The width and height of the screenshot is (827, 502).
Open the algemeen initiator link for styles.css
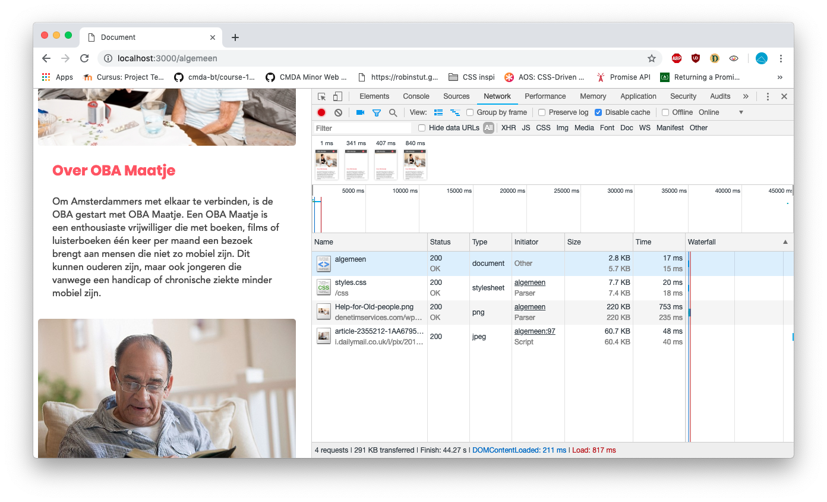click(530, 283)
